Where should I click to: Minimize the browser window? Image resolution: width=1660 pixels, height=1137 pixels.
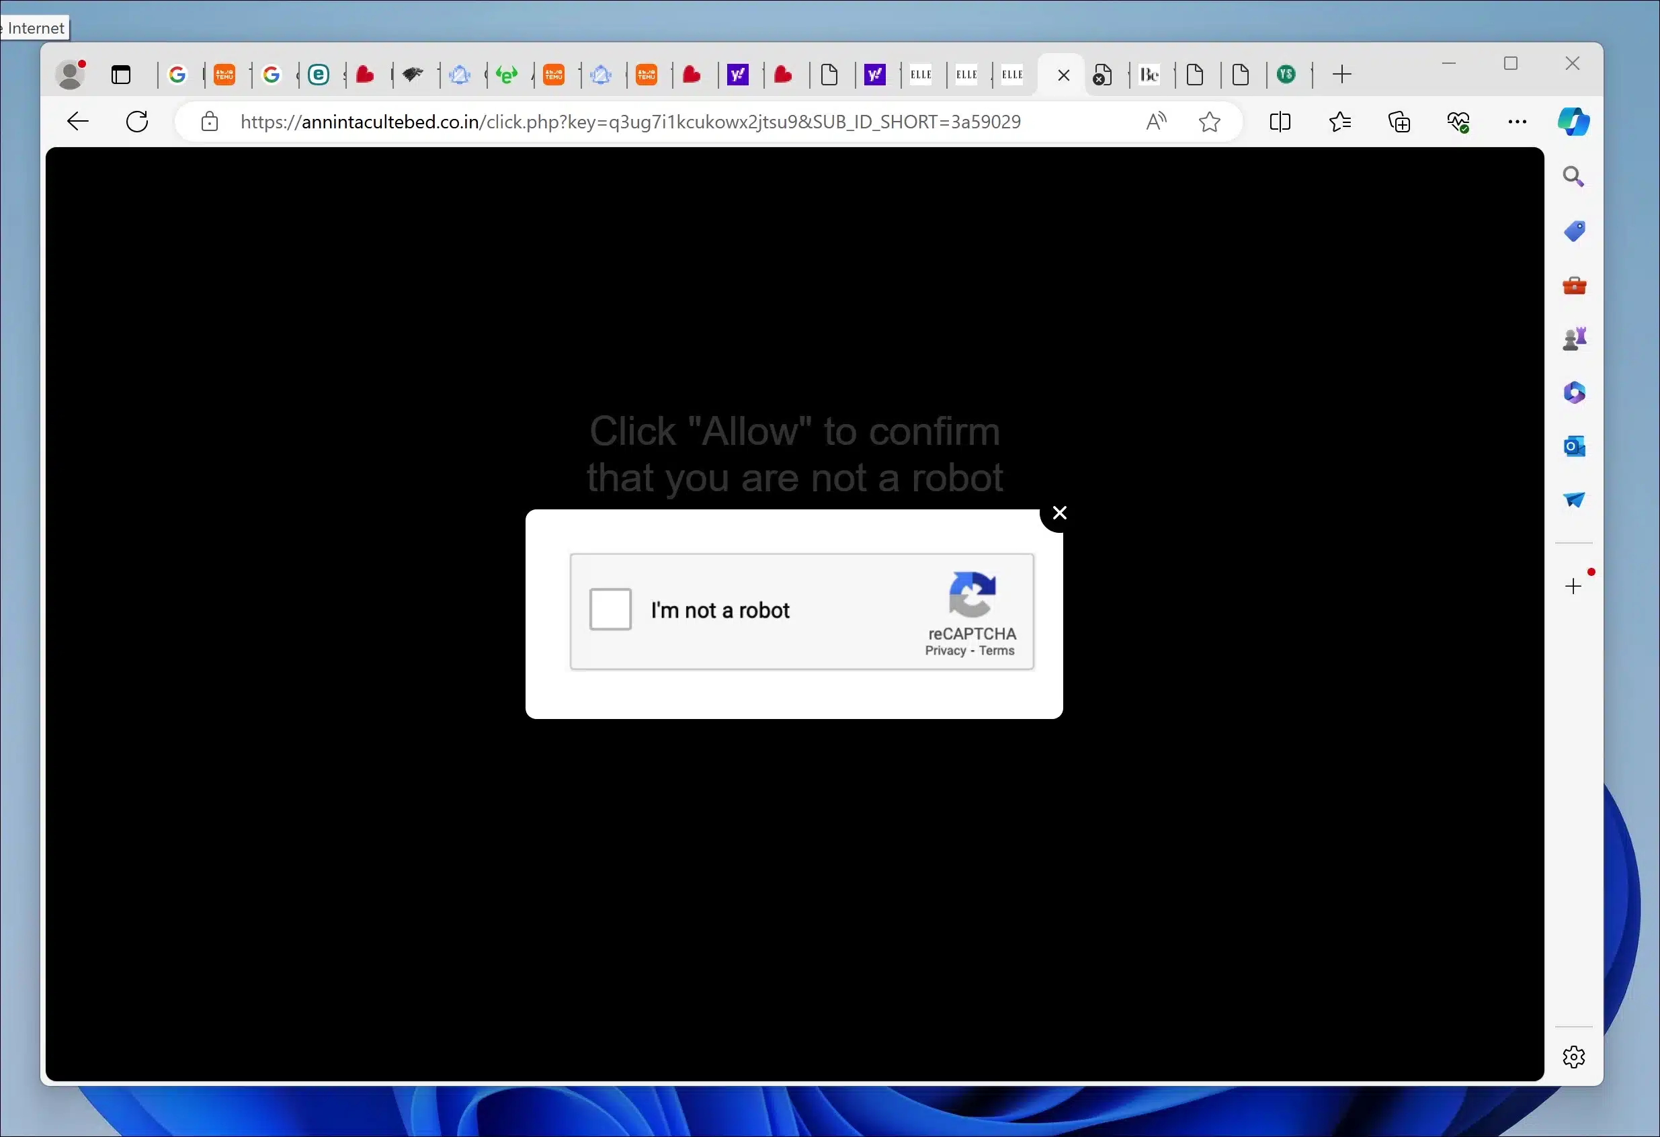click(x=1448, y=64)
